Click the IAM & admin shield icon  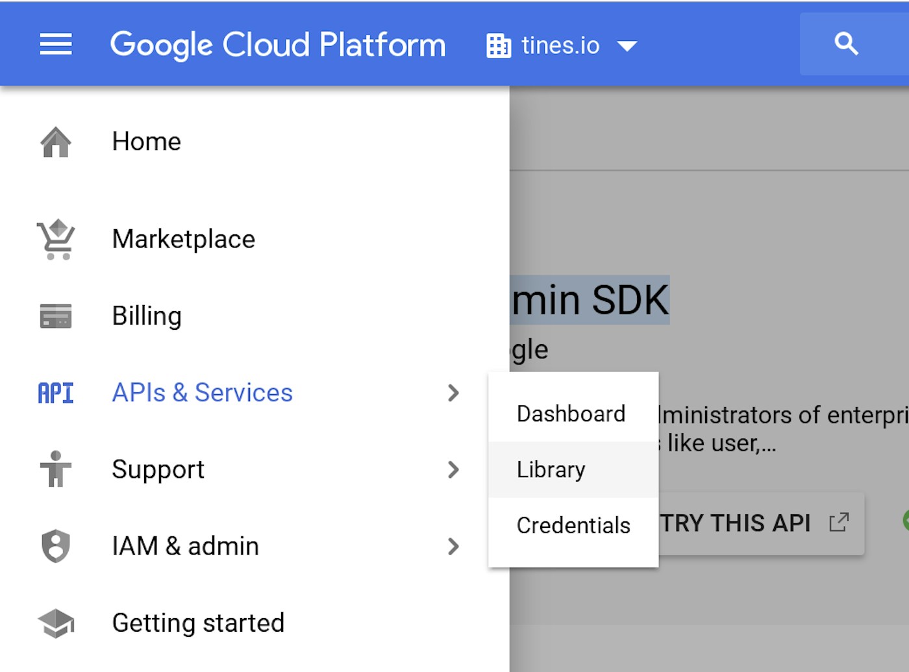point(56,546)
